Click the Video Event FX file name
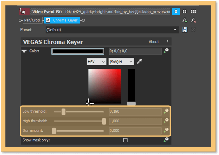Image resolution: width=219 pixels, height=155 pixels. point(117,12)
